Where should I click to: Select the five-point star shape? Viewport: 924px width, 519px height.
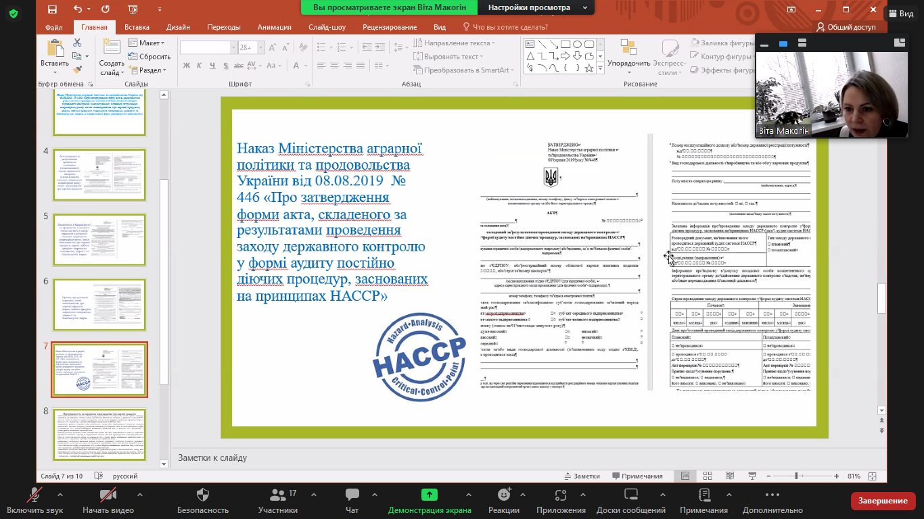click(588, 68)
